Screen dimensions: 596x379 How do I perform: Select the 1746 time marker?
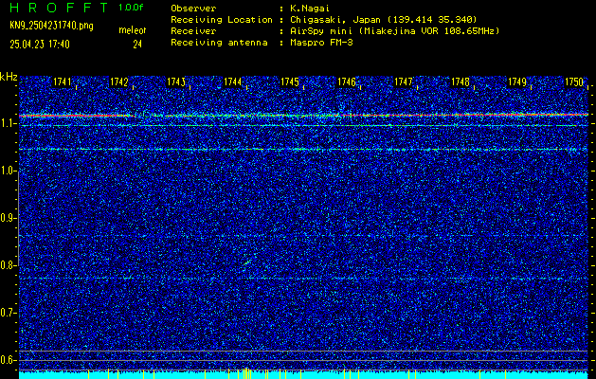click(x=347, y=81)
